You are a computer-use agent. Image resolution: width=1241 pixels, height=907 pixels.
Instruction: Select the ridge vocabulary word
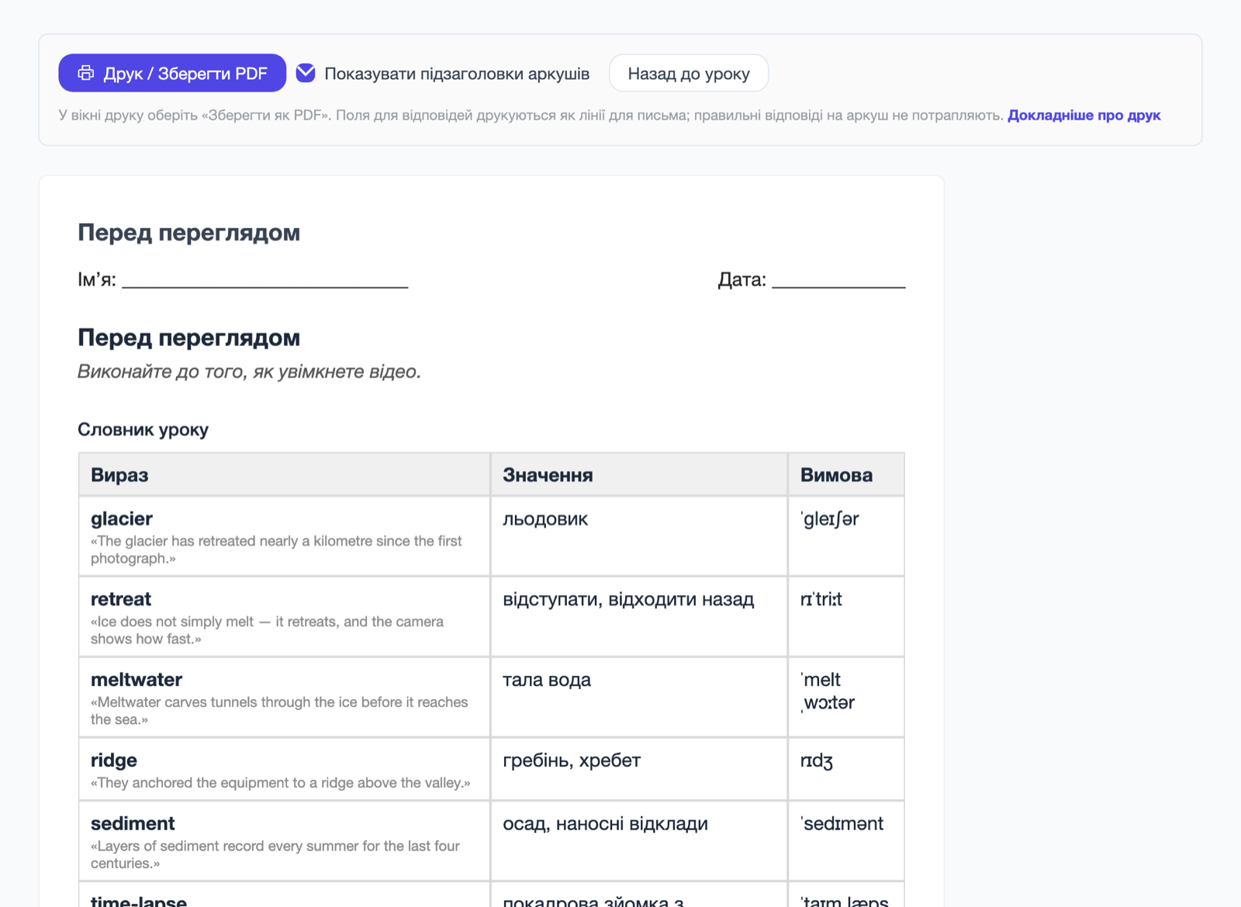pos(114,760)
